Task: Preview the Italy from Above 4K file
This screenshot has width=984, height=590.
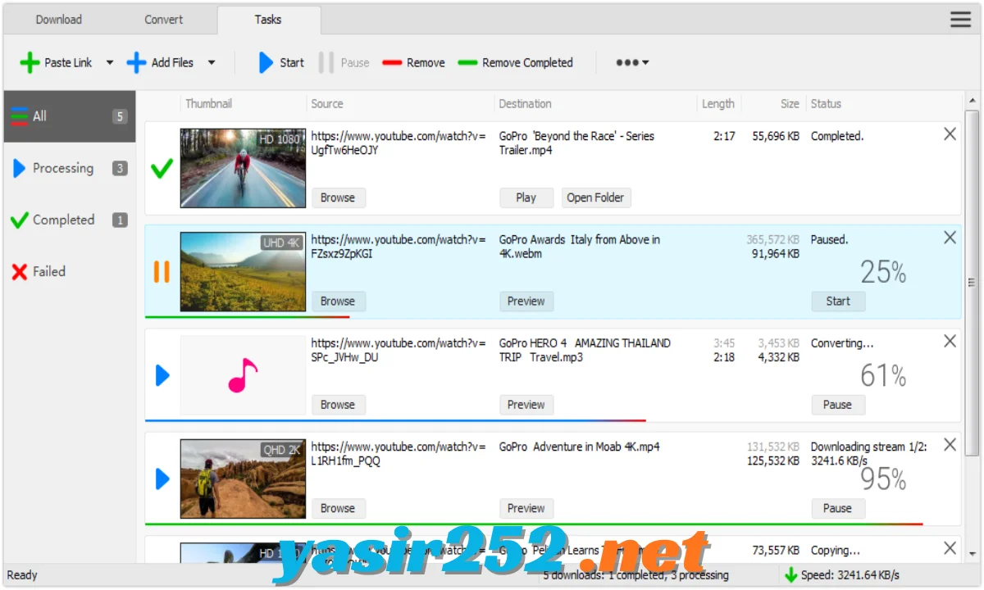Action: coord(526,301)
